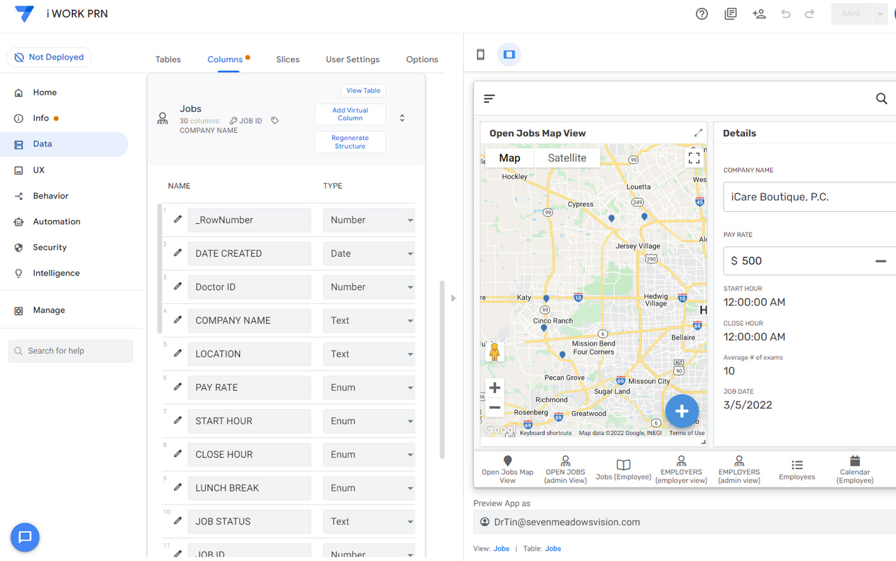The height and width of the screenshot is (561, 896).
Task: Edit the Doctor ID column pencil icon
Action: 178,286
